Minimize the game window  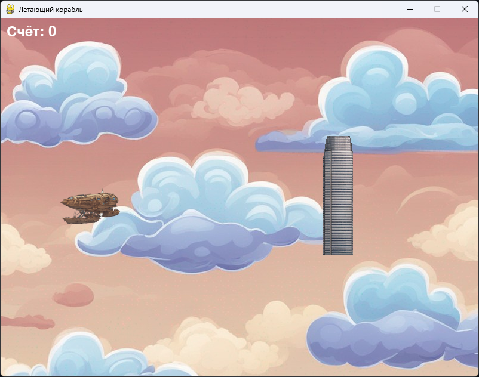click(410, 9)
